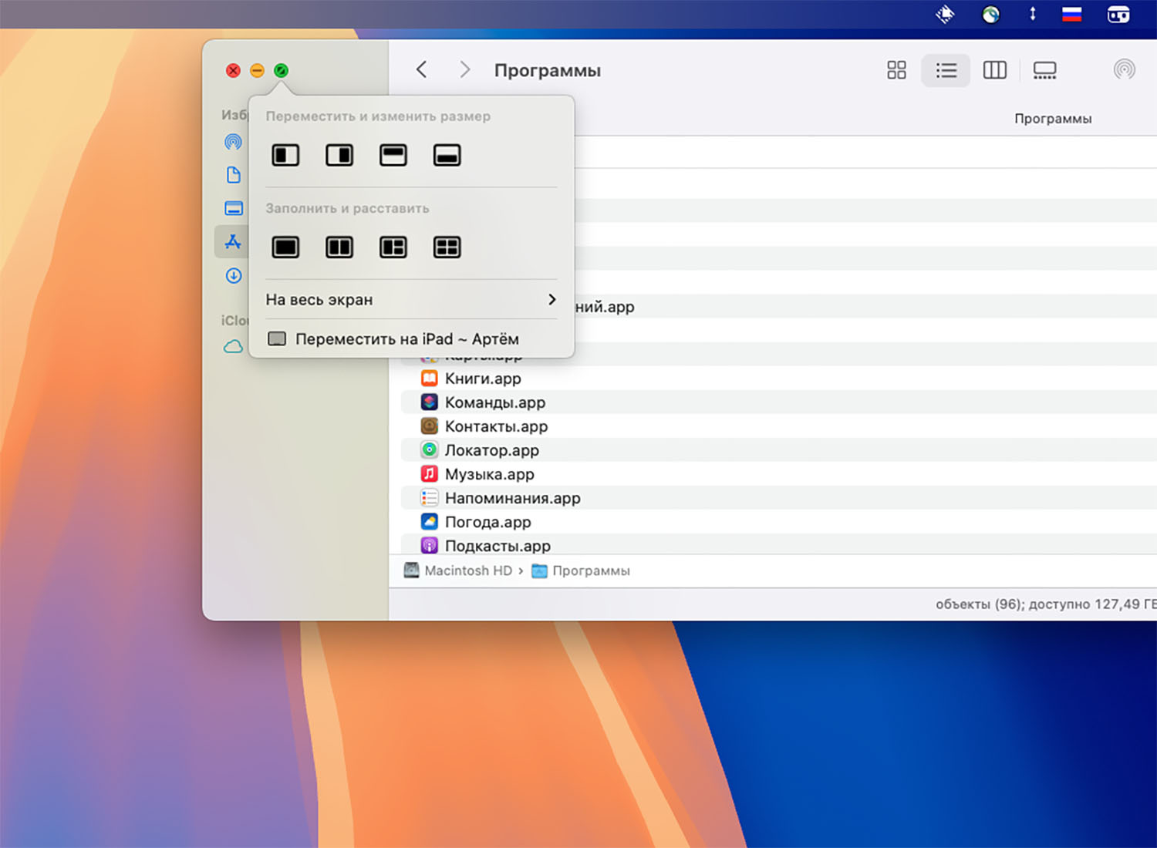Viewport: 1157px width, 848px height.
Task: Arrange windows in four quarters
Action: [447, 247]
